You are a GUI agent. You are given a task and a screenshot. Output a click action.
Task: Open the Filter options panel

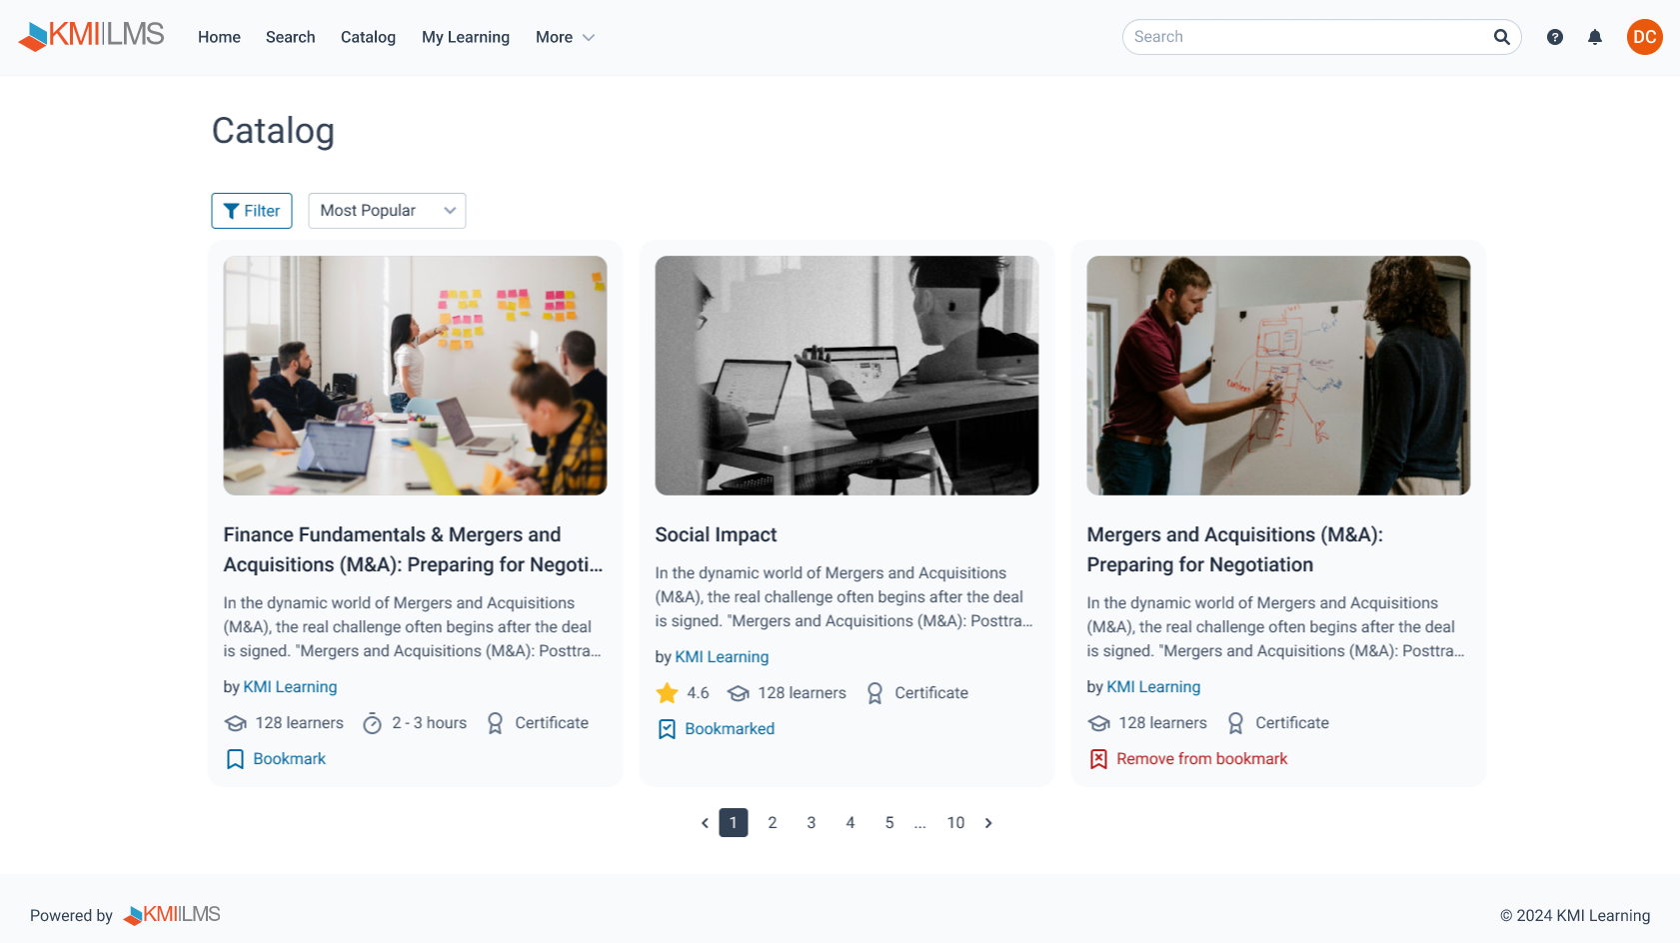[252, 211]
